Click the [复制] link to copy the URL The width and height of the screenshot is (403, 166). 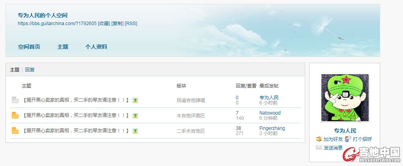(x=118, y=24)
